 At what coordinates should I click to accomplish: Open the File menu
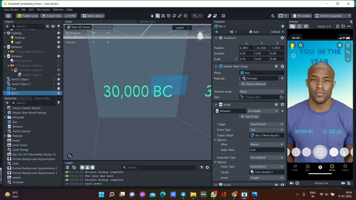23,10
